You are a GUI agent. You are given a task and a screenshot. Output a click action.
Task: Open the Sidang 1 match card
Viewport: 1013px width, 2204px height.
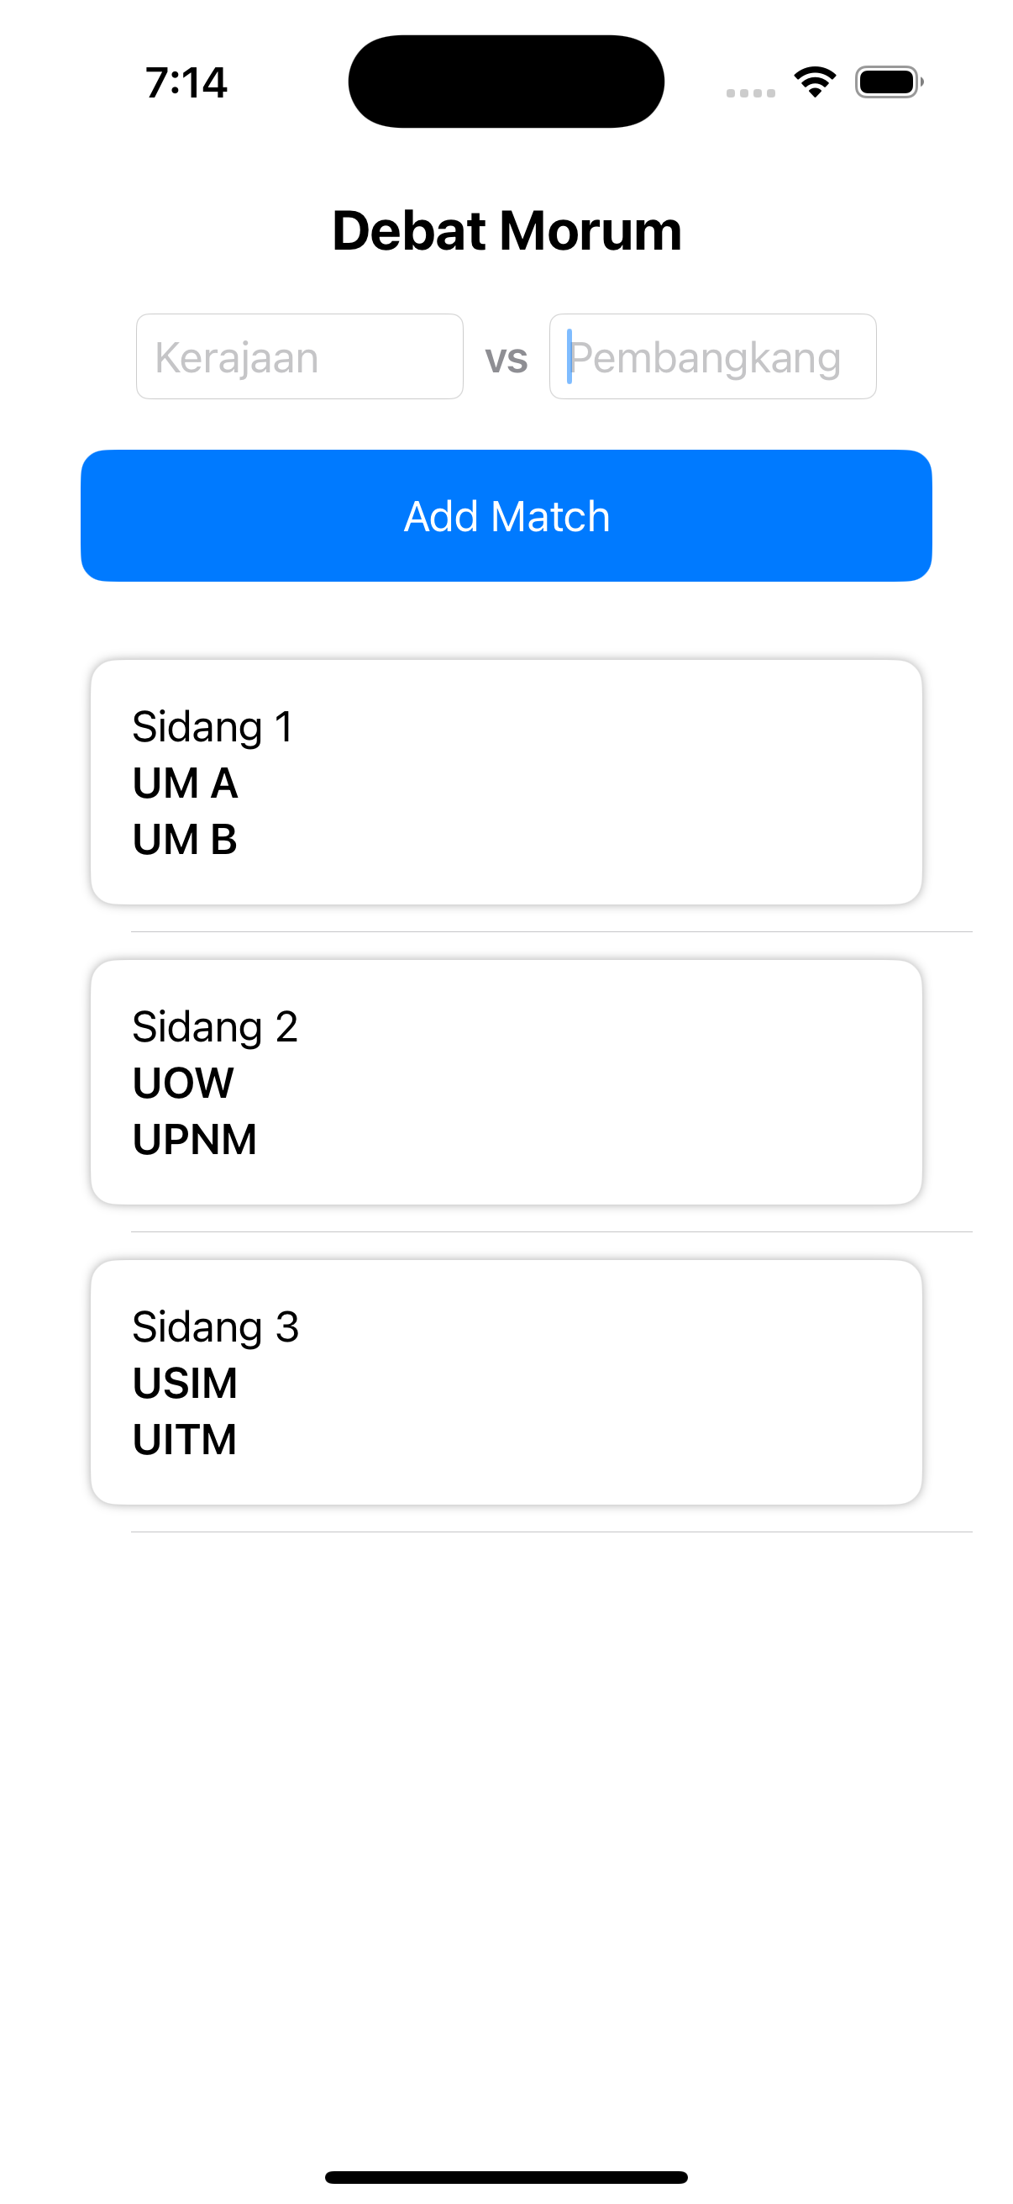(x=506, y=782)
